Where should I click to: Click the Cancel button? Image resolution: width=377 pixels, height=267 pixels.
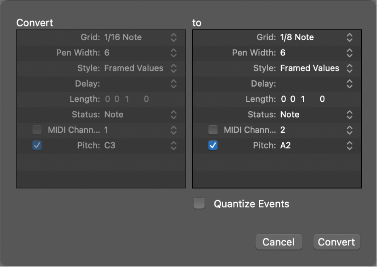coord(279,242)
